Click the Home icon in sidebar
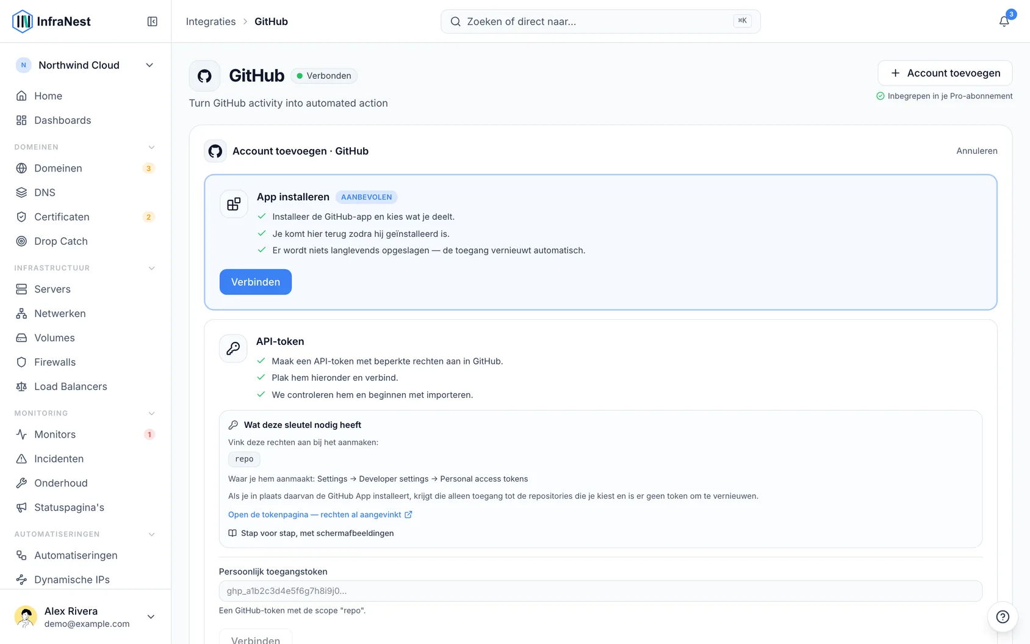This screenshot has width=1030, height=644. pos(21,96)
